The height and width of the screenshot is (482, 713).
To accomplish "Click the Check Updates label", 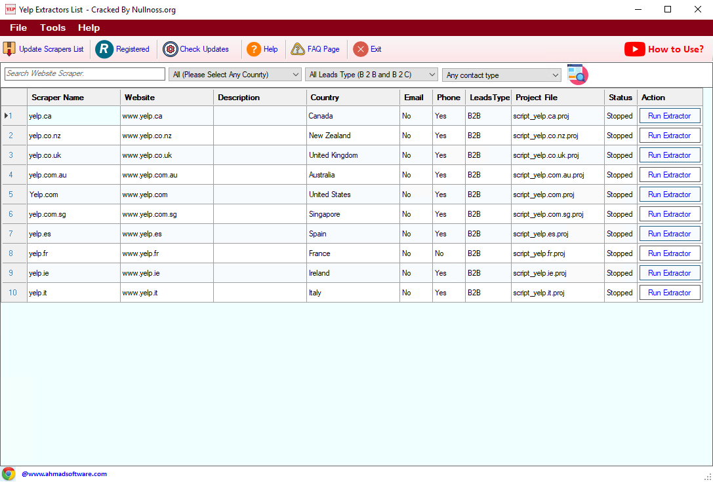I will 204,49.
